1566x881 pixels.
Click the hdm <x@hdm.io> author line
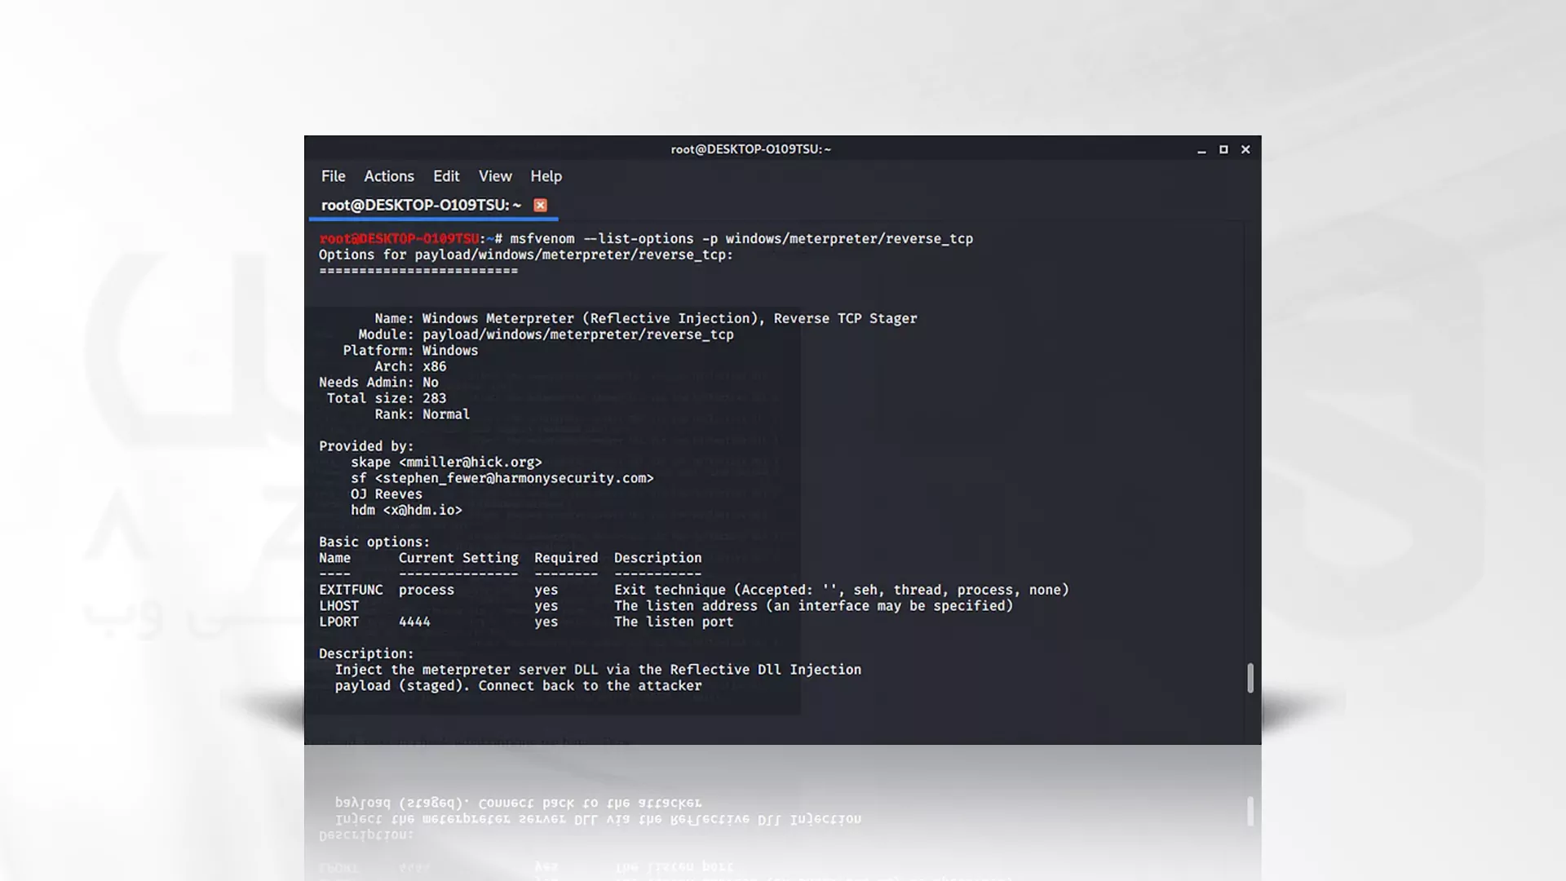406,511
